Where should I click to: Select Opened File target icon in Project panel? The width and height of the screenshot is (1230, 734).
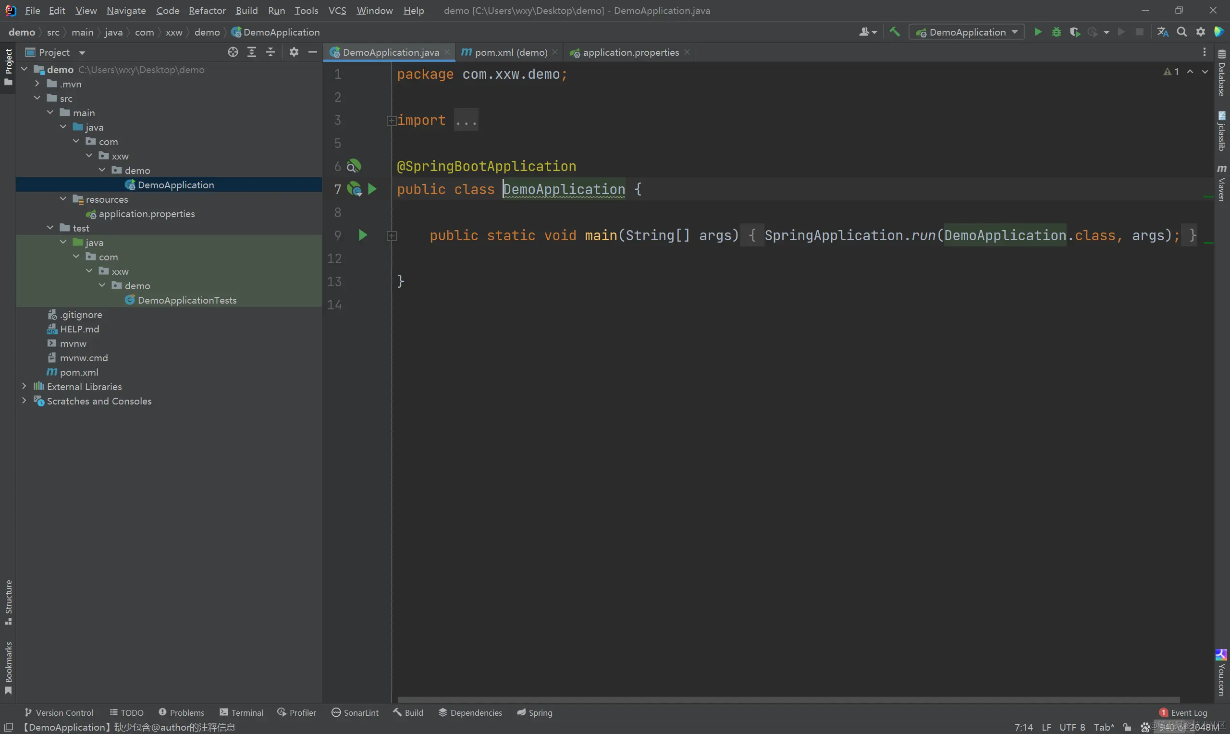[x=233, y=52]
